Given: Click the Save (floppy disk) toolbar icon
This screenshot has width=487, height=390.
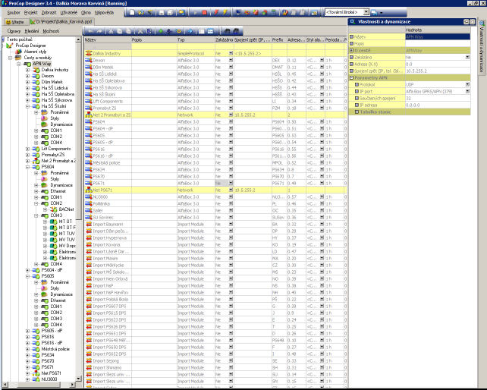Looking at the screenshot, I should 161,12.
